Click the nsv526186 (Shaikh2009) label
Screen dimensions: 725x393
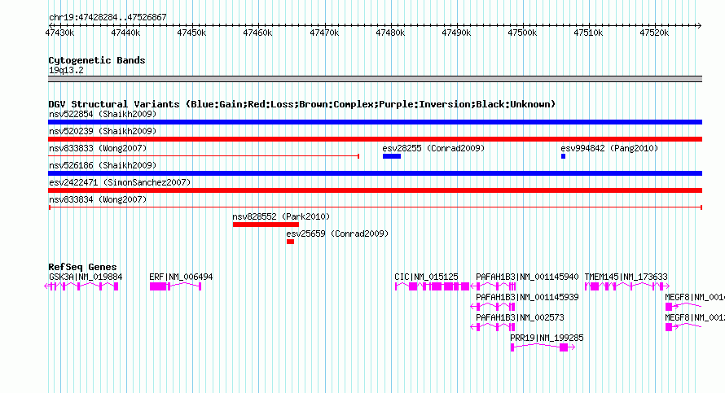[x=103, y=165]
